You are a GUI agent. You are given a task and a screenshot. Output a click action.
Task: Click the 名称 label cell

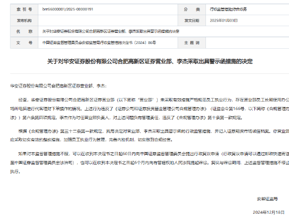(24, 31)
